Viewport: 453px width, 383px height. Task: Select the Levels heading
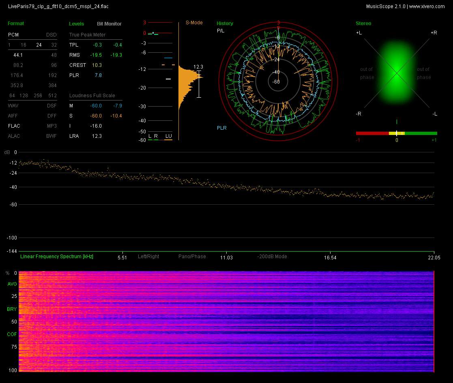[77, 24]
